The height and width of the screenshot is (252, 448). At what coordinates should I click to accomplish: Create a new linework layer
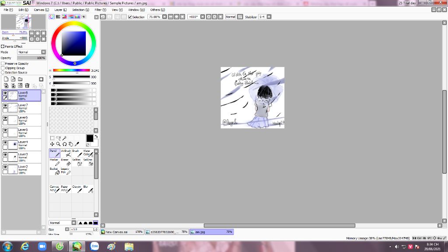(x=13, y=79)
